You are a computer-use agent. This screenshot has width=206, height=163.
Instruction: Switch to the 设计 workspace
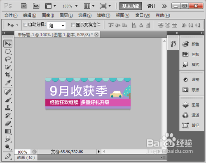(x=151, y=6)
